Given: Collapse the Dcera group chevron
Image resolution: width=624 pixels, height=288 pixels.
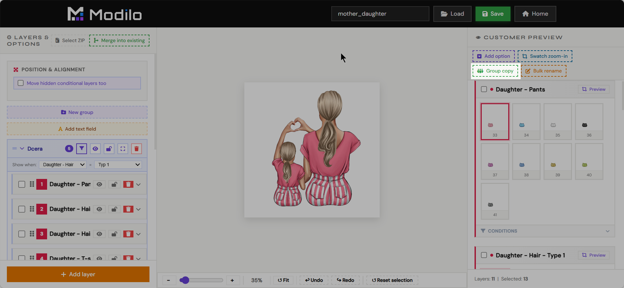Looking at the screenshot, I should (22, 149).
